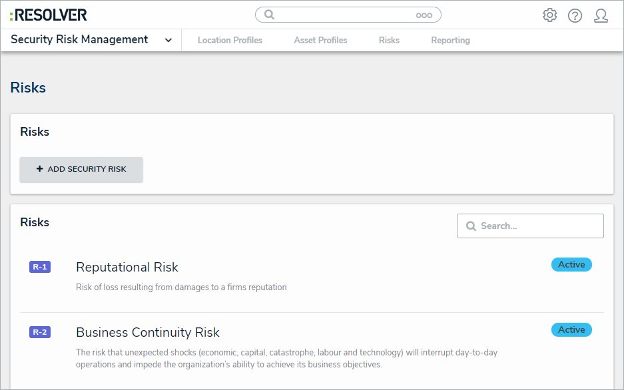Click the magnifier icon in top search bar
The image size is (624, 390).
[269, 15]
